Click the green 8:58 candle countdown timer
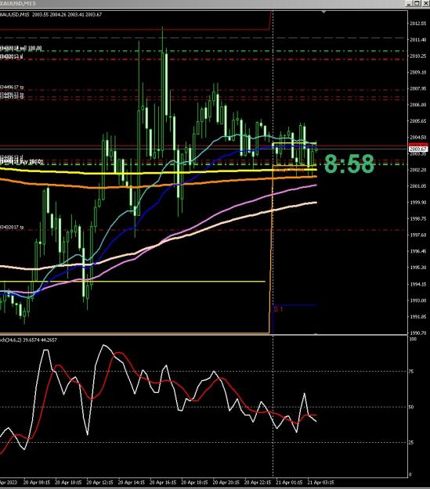Viewport: 430px width, 489px height. point(349,164)
